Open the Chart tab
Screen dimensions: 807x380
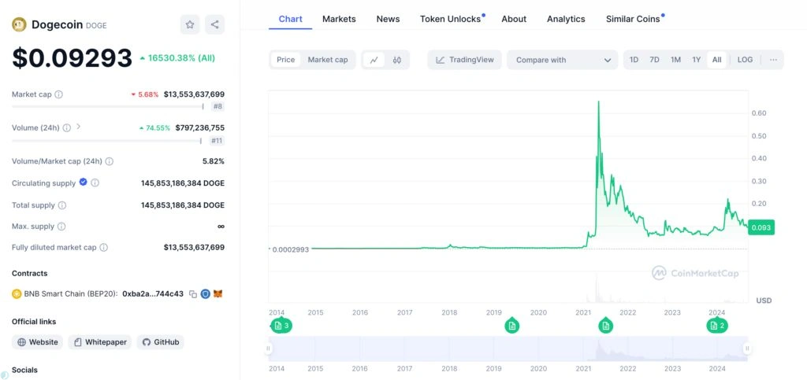coord(290,19)
